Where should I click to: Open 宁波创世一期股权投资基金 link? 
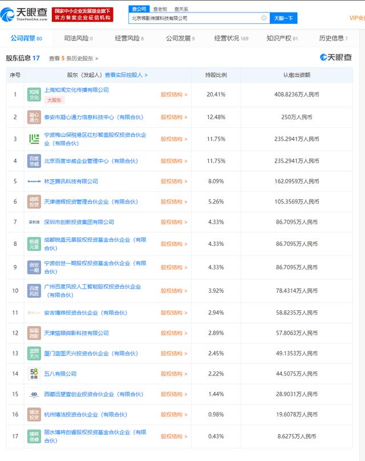pyautogui.click(x=95, y=267)
